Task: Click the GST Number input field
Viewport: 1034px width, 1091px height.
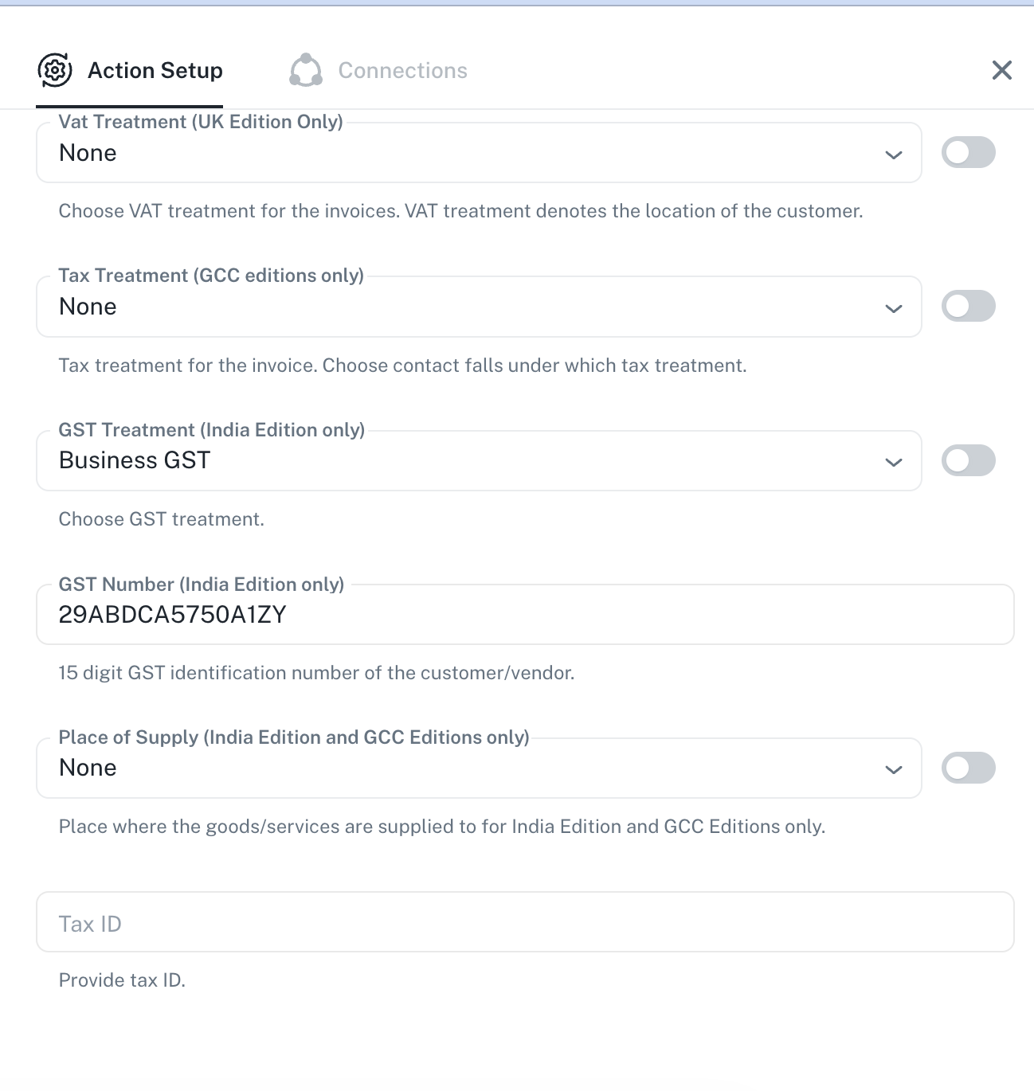Action: click(524, 615)
